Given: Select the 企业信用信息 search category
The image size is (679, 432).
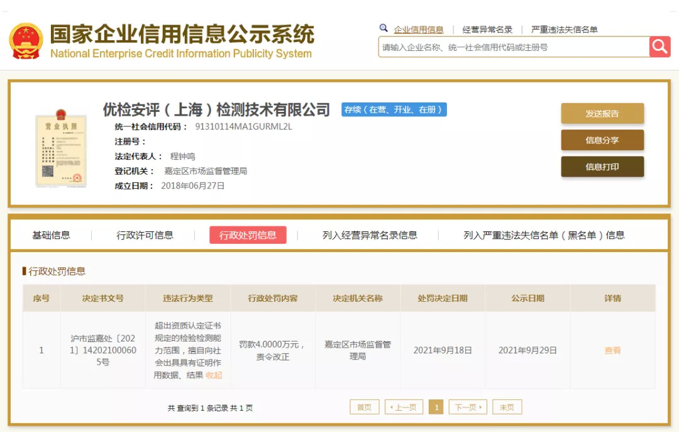Looking at the screenshot, I should (x=418, y=30).
